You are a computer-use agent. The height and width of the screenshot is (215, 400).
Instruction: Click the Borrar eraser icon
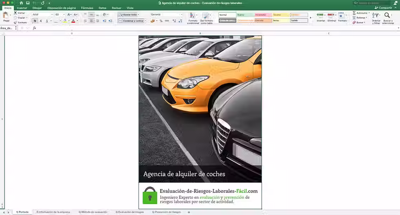click(354, 22)
